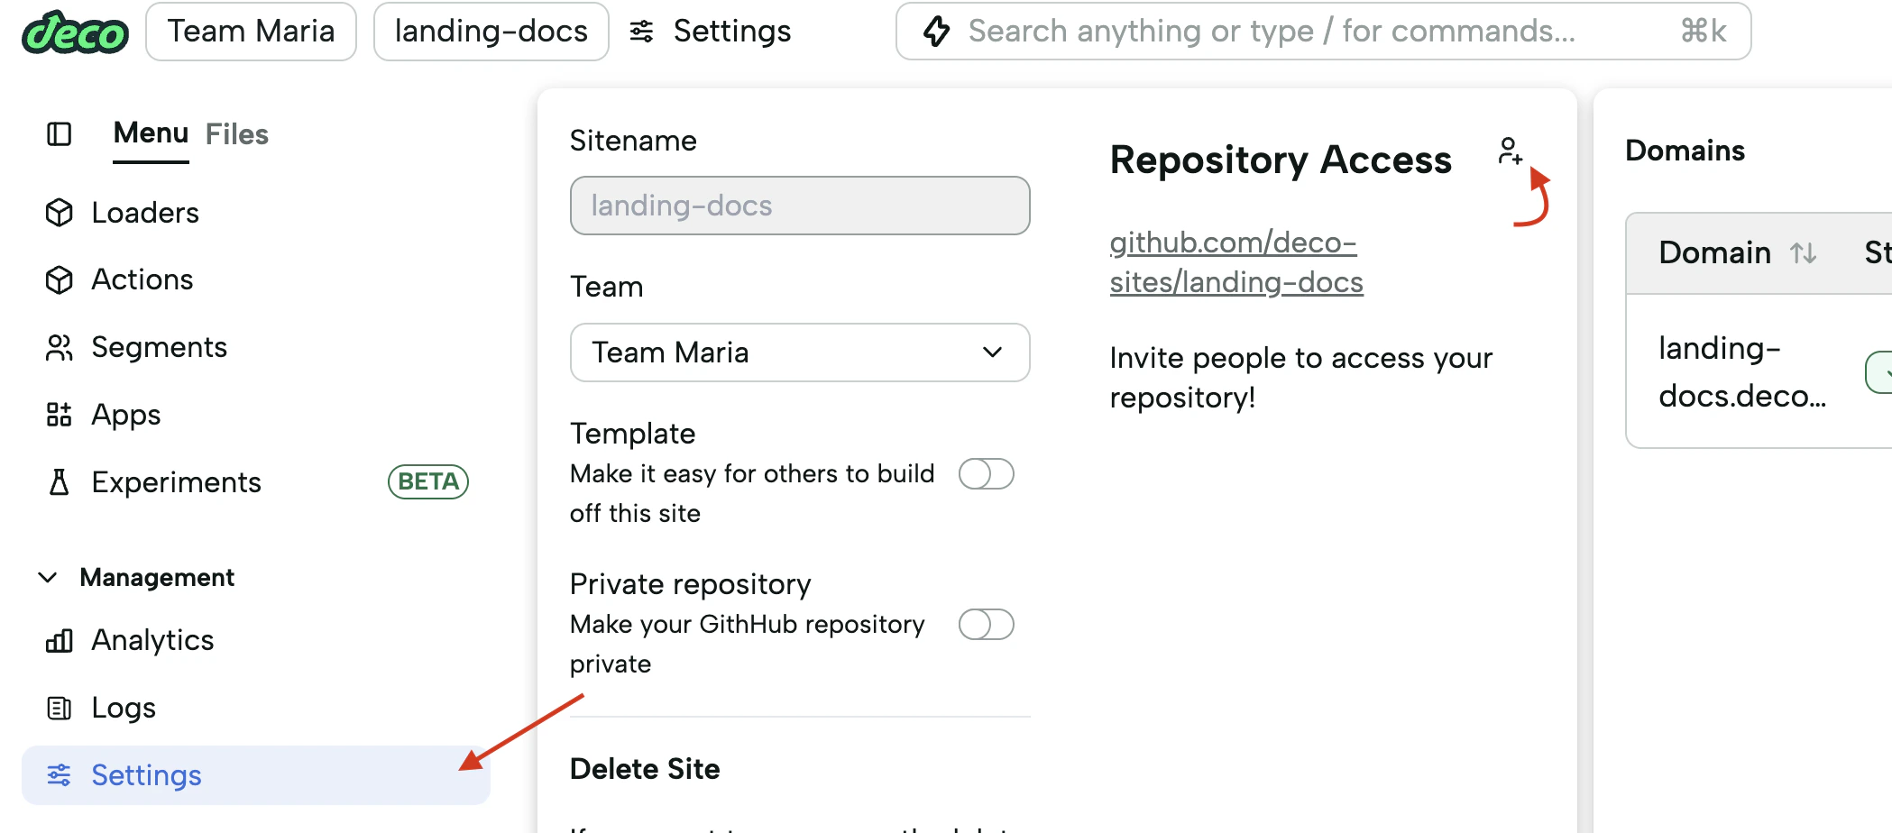Click the Logs document icon

[x=60, y=709]
